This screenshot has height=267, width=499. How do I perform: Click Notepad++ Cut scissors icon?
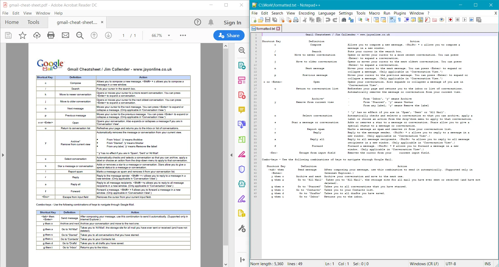[x=305, y=20]
